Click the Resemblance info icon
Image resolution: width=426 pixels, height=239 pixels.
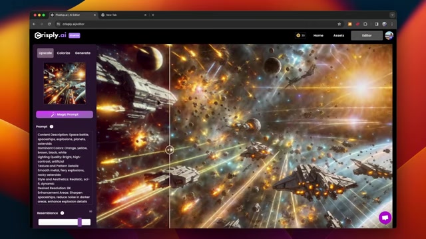(x=62, y=213)
